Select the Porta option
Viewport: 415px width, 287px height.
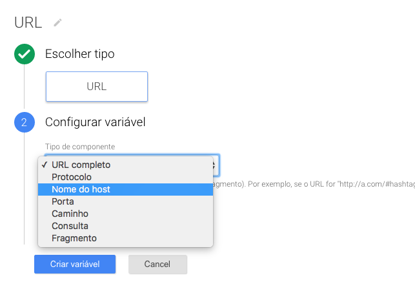click(63, 201)
